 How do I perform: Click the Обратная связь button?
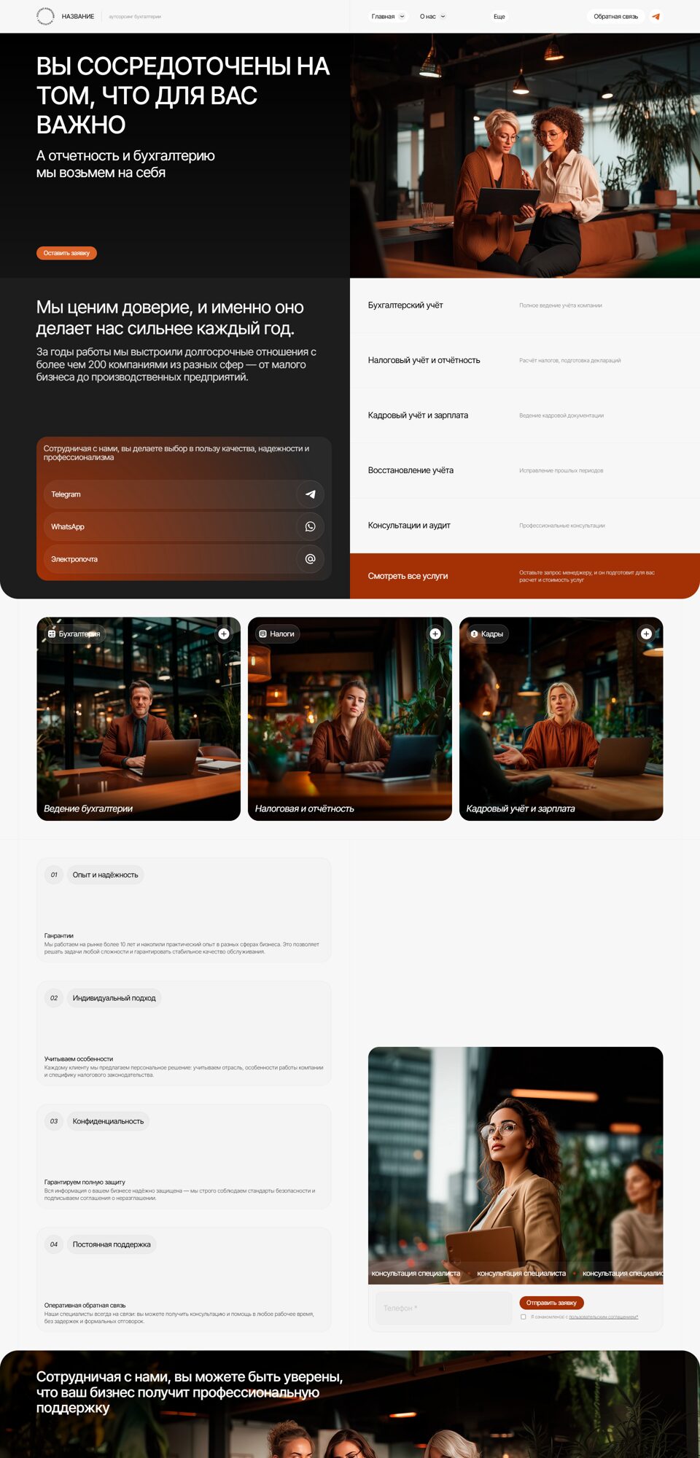pyautogui.click(x=615, y=16)
